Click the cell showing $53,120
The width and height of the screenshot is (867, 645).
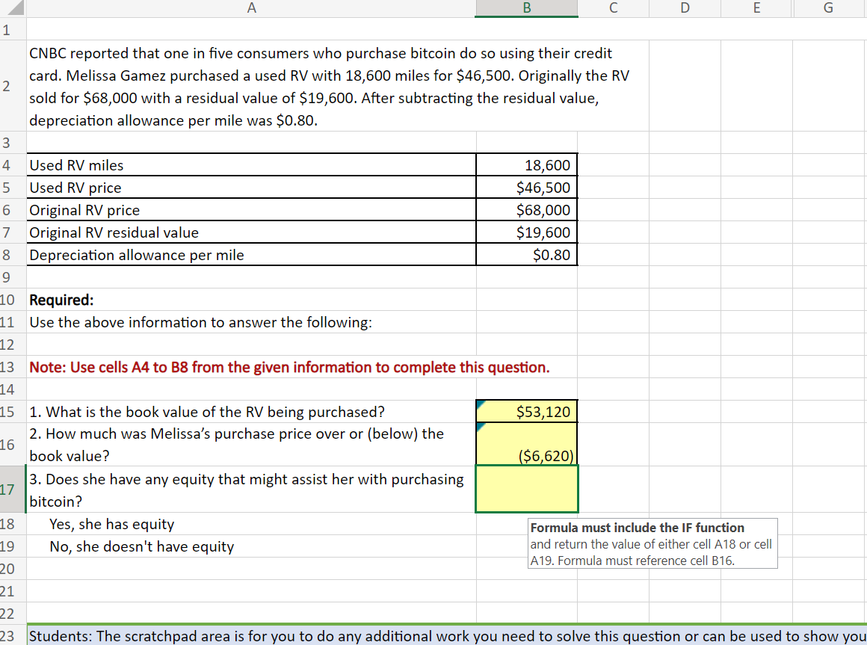pos(526,411)
